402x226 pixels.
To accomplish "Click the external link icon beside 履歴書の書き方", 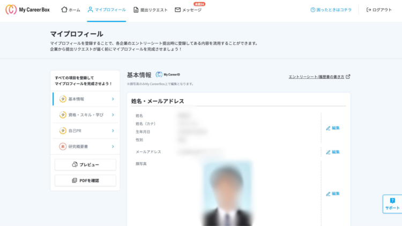I will (x=348, y=77).
